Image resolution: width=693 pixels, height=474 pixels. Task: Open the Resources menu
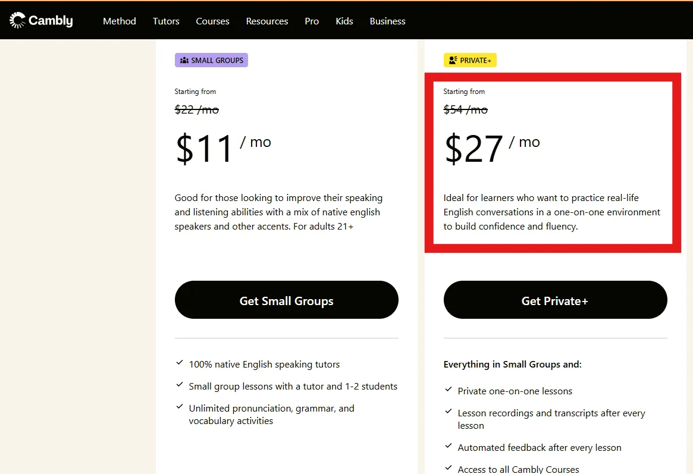pos(266,21)
